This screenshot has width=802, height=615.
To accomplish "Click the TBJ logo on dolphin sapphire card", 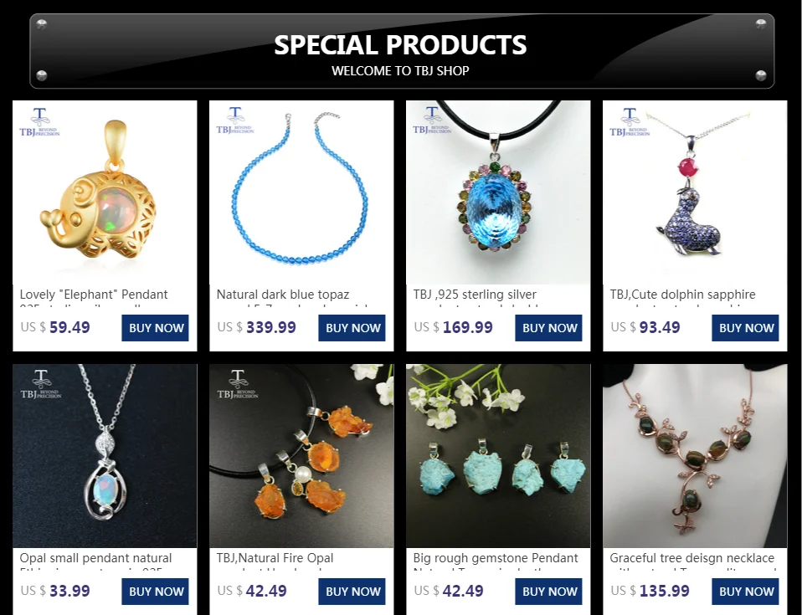I will click(x=630, y=122).
